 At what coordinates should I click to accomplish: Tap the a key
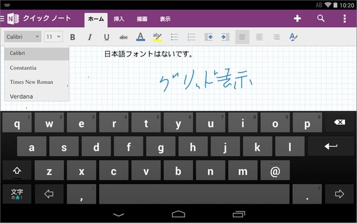pos(31,147)
